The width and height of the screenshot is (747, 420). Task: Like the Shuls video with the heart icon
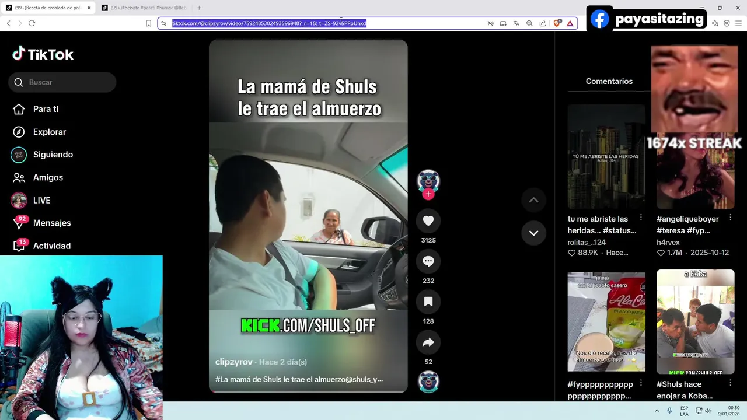point(428,220)
